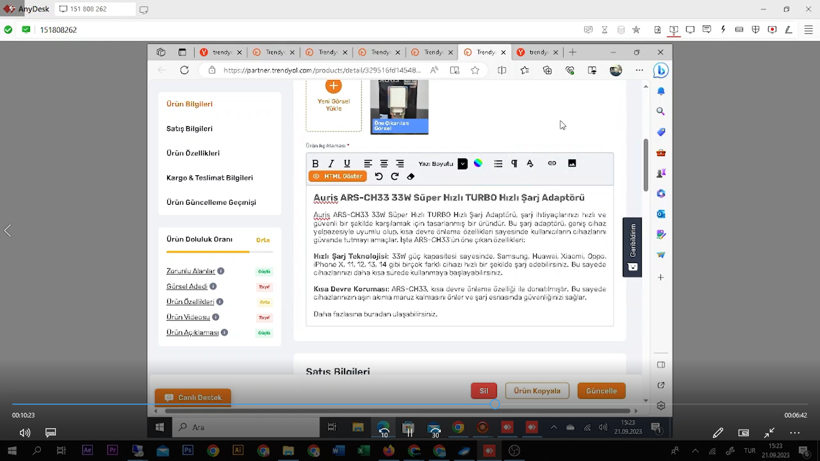Skip back 10 seconds in the video

coord(384,432)
